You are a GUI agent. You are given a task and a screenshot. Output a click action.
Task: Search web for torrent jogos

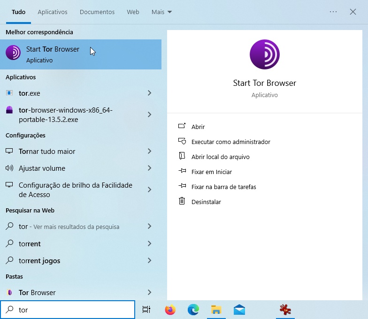(x=81, y=261)
